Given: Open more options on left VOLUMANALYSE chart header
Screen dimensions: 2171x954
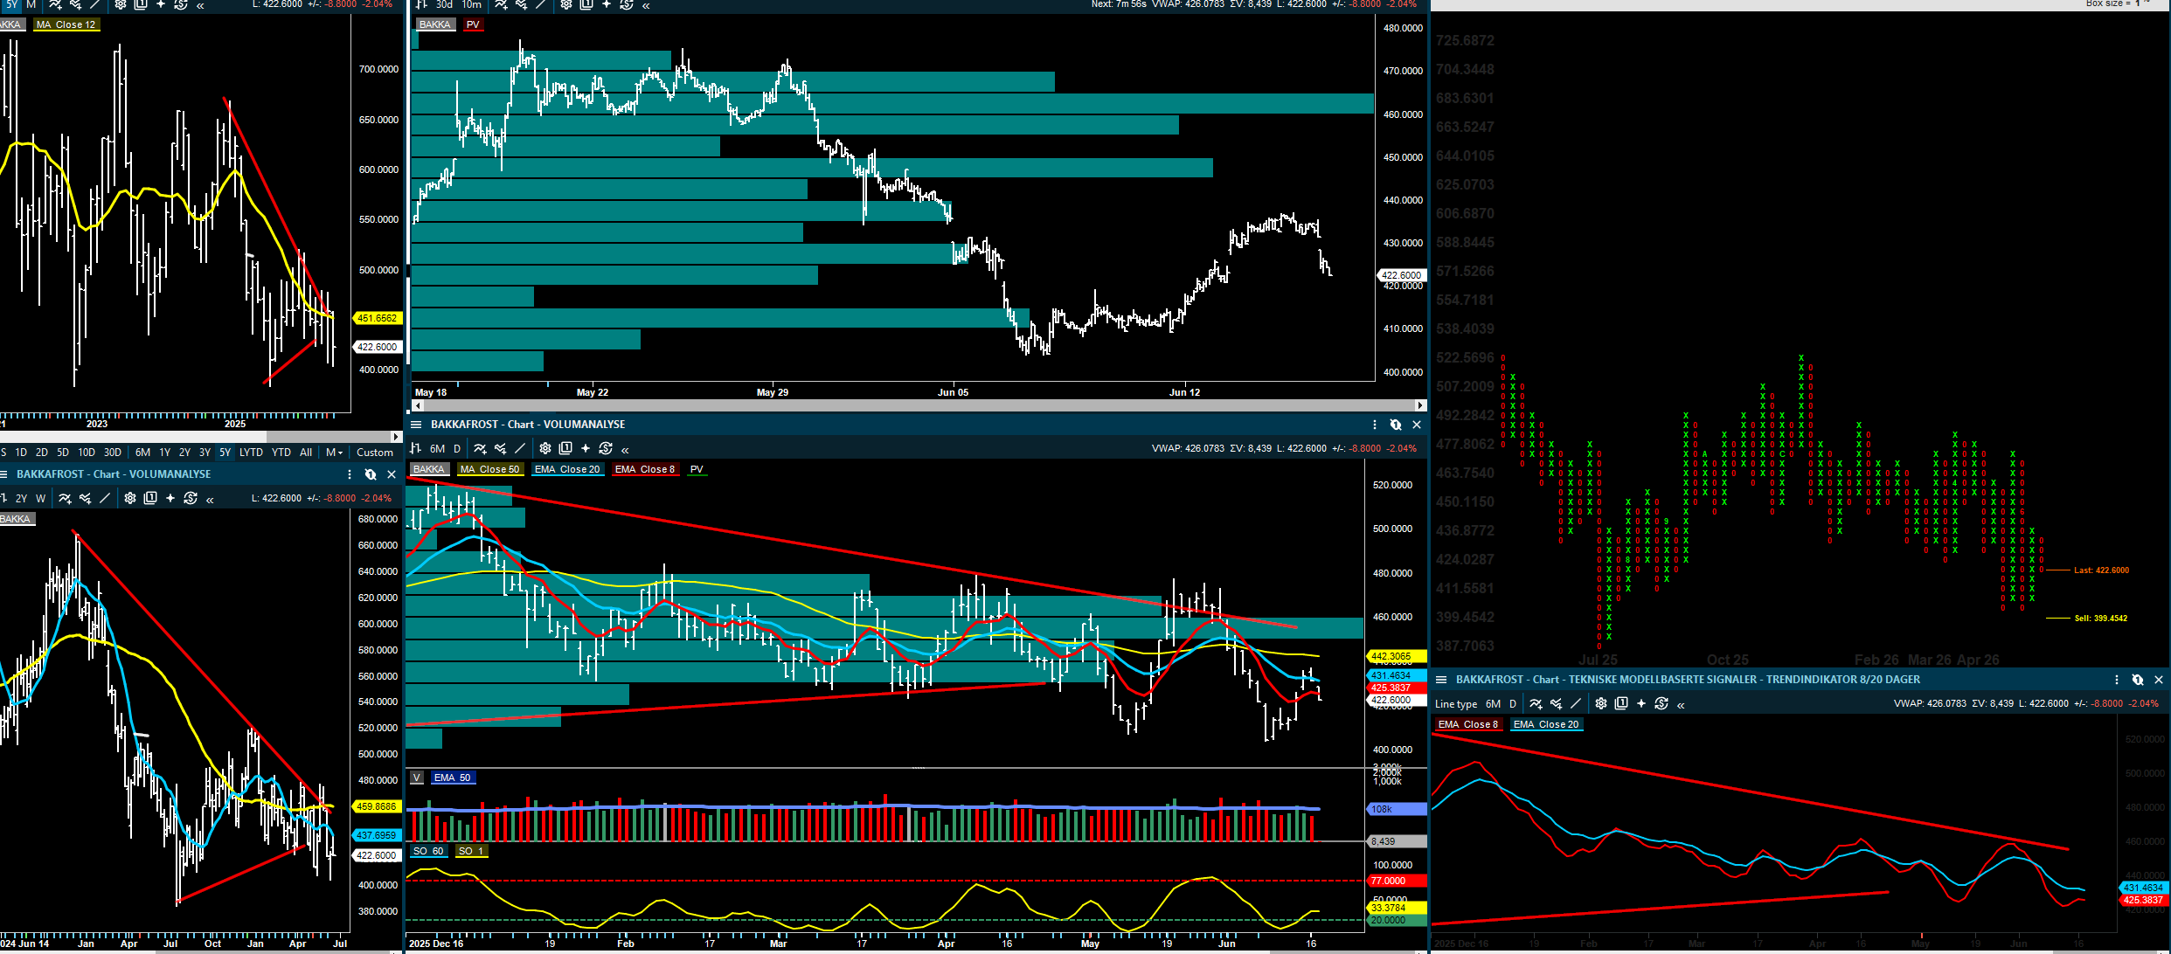Looking at the screenshot, I should pos(350,474).
